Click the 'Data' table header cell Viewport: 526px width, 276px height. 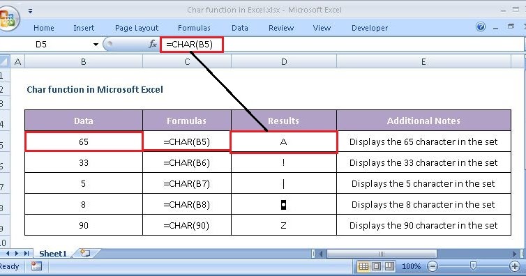[84, 121]
